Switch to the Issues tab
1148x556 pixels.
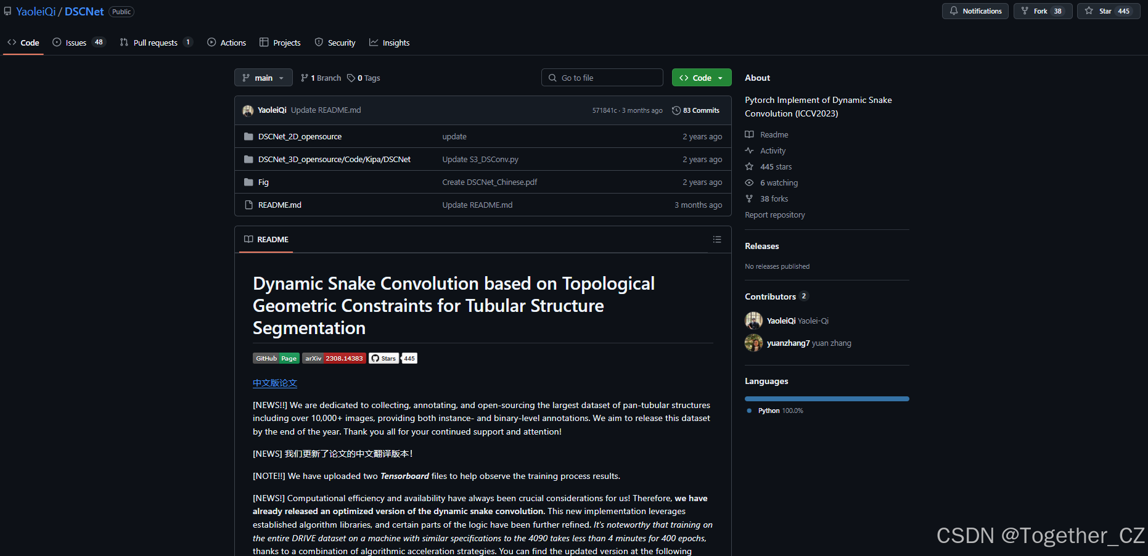[x=76, y=42]
